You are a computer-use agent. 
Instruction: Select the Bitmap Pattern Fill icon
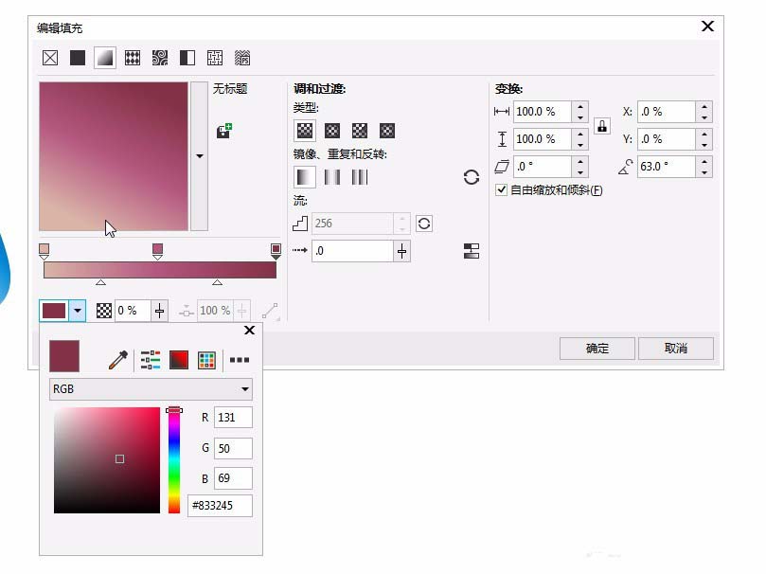tap(160, 58)
